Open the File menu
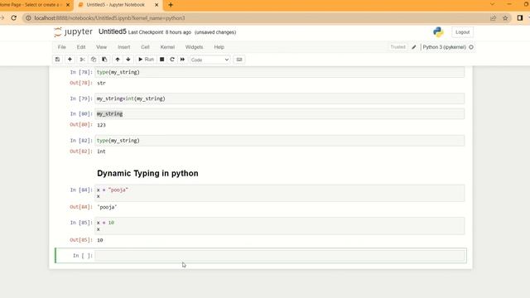Image resolution: width=530 pixels, height=298 pixels. click(61, 47)
